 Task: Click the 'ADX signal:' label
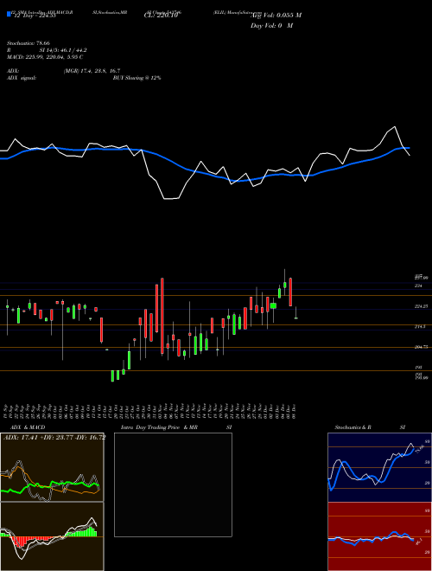tap(22, 78)
